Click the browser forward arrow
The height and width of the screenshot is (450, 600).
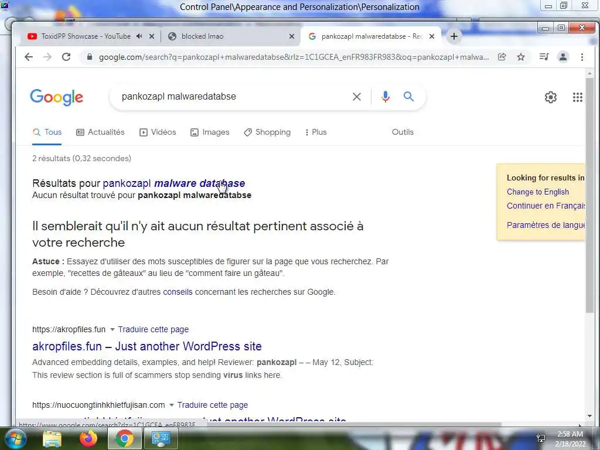(47, 57)
